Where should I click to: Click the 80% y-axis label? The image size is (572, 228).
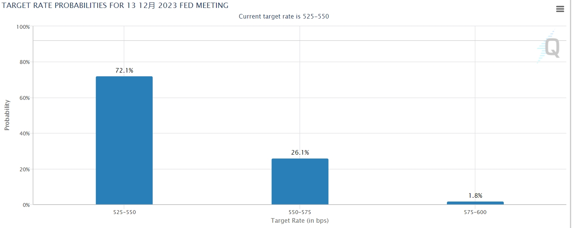pos(24,62)
